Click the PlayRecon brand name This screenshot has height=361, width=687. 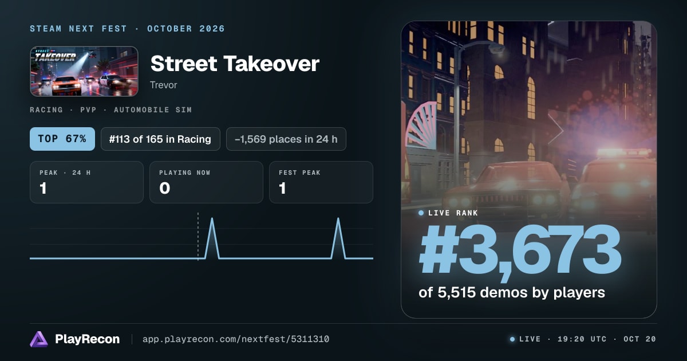(87, 339)
